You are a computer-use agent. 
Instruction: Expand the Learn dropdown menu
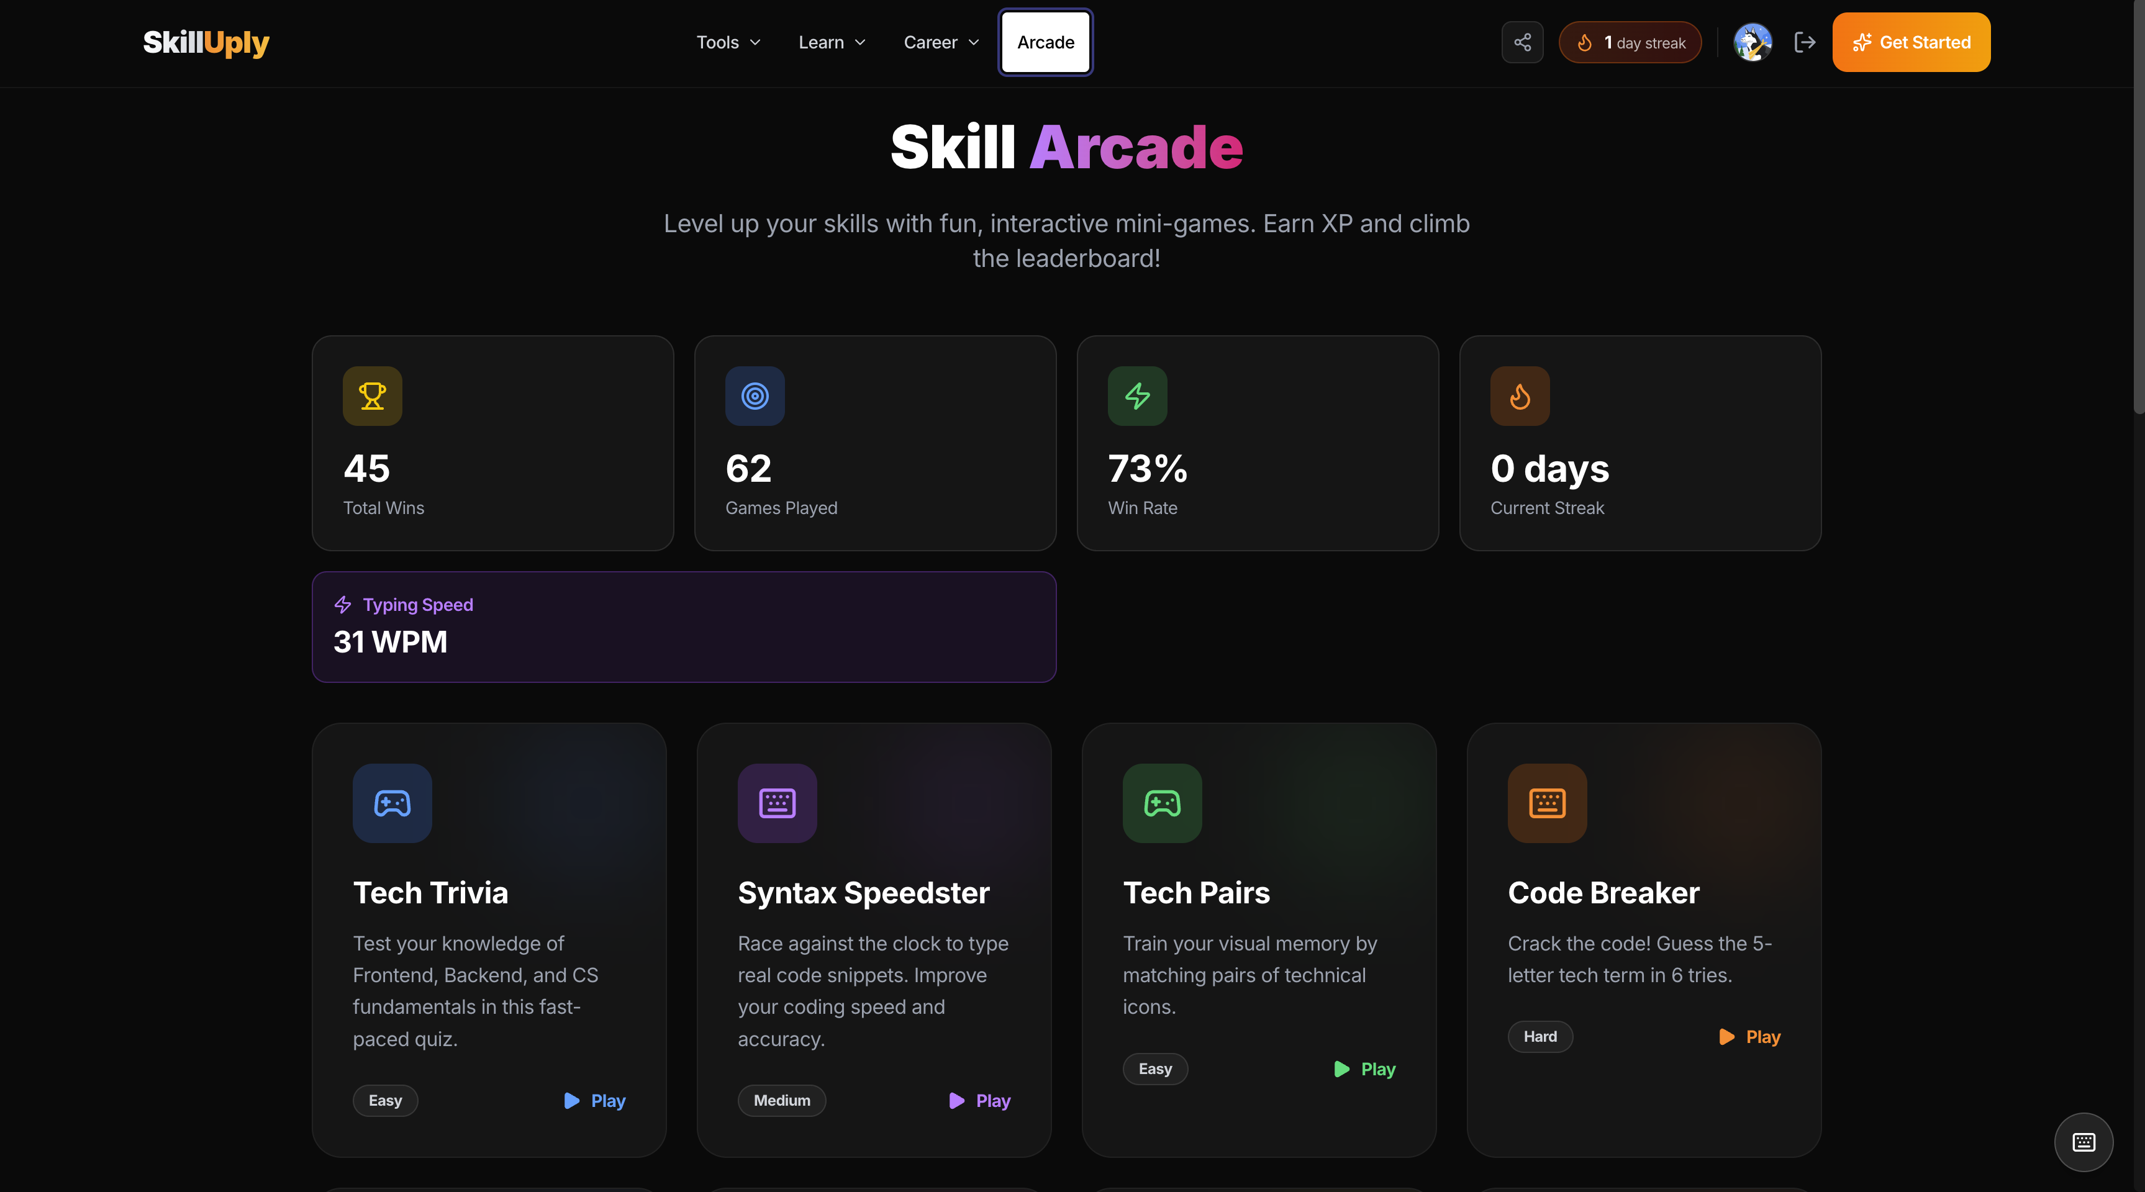[x=832, y=42]
